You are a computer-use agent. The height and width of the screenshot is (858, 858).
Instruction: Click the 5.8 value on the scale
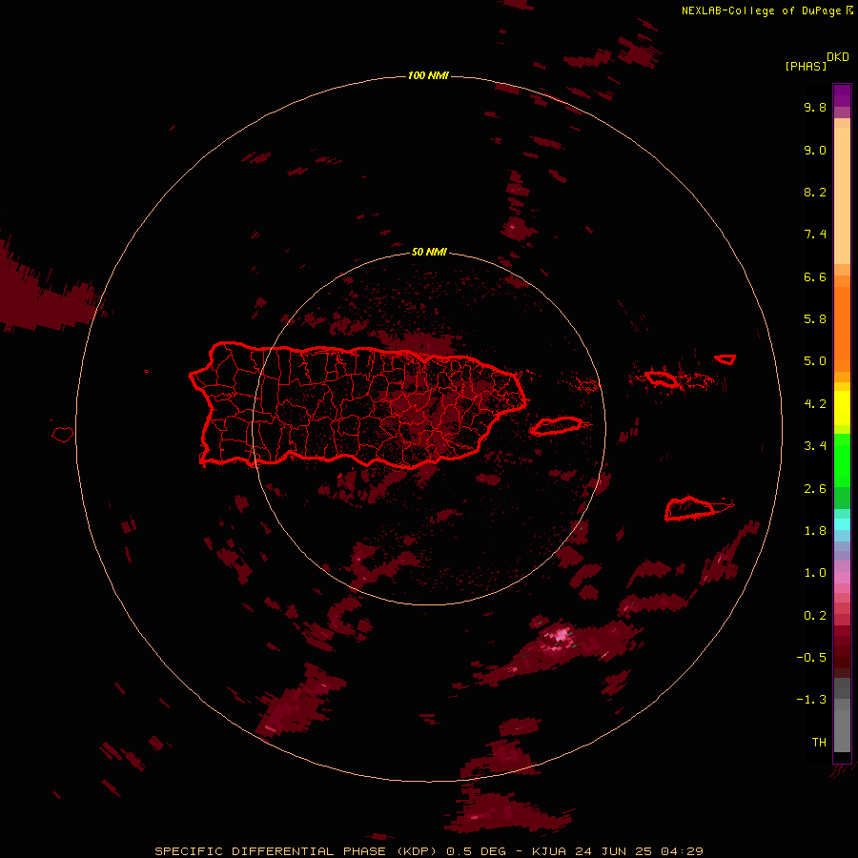click(815, 319)
